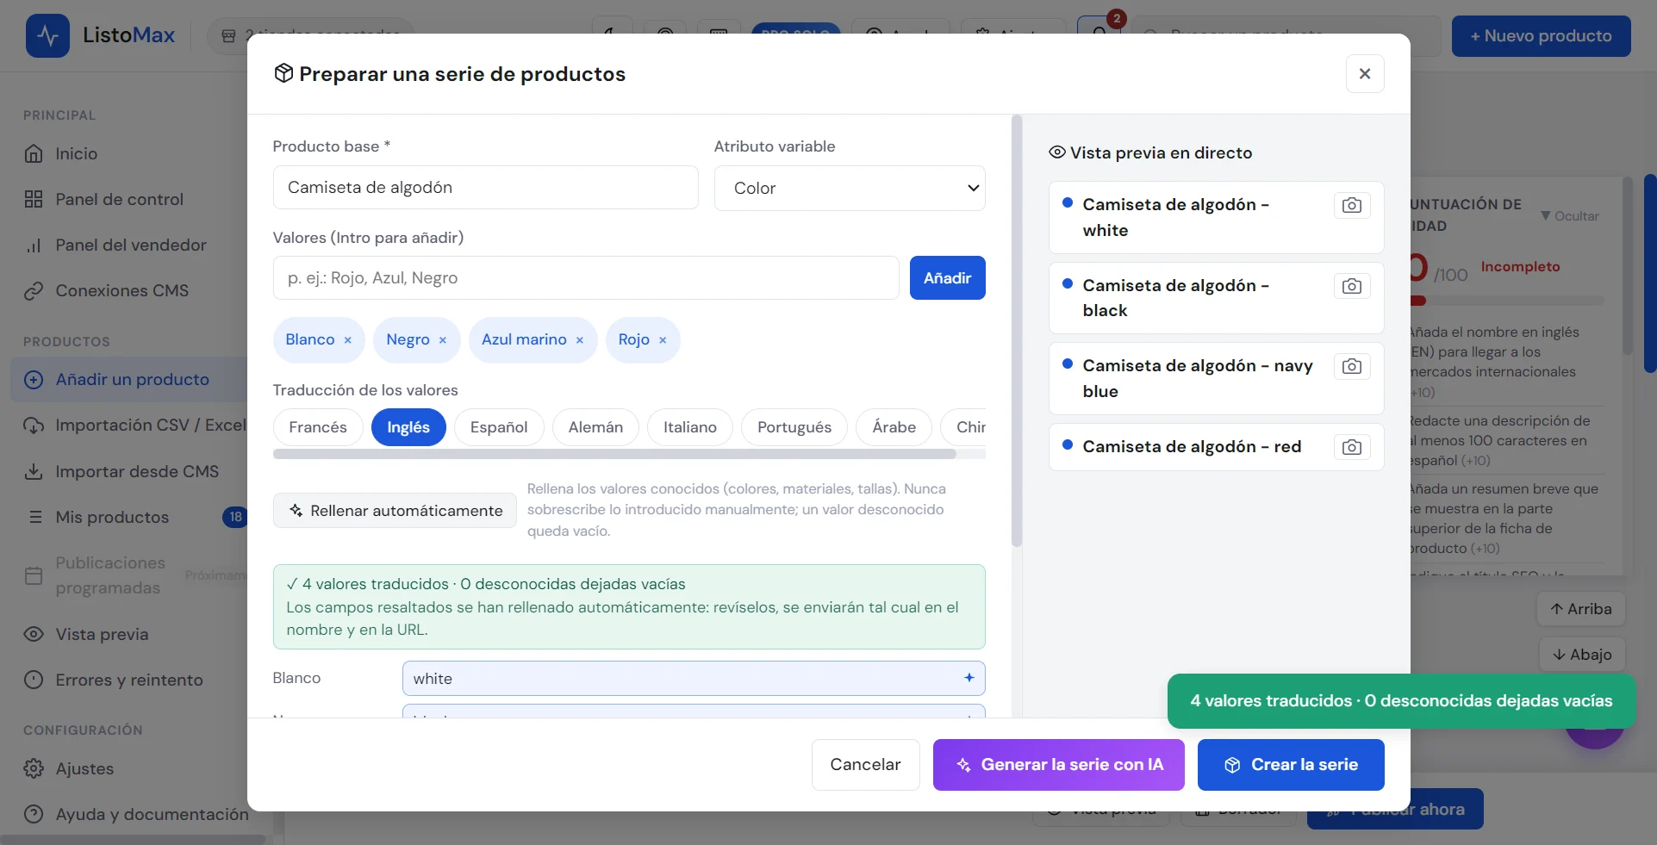
Task: Click the sparkle icon in the 'white' field
Action: [x=969, y=678]
